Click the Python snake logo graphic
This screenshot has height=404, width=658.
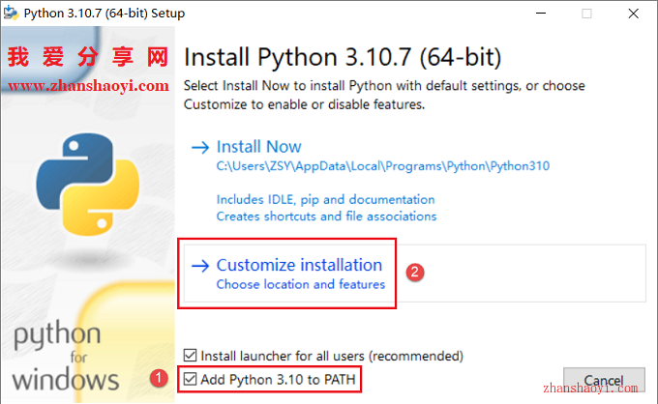pyautogui.click(x=88, y=184)
